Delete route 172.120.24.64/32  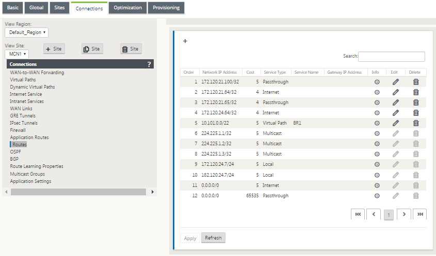416,113
